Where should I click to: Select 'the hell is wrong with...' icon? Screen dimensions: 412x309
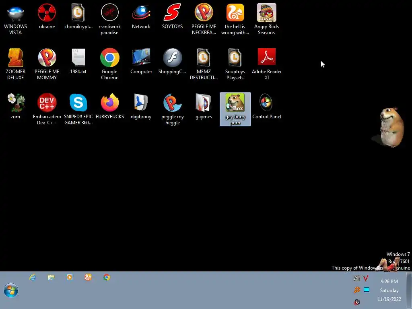[235, 19]
